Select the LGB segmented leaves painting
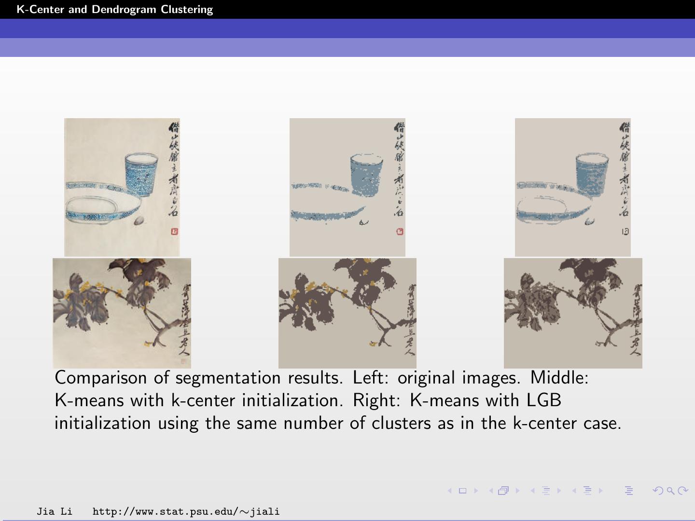Image resolution: width=695 pixels, height=521 pixels. coord(573,313)
